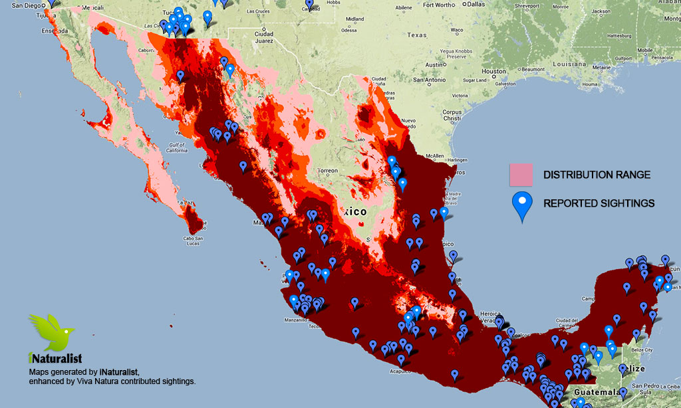The height and width of the screenshot is (408, 681).
Task: Click the Dallas city label
Action: coord(476,4)
